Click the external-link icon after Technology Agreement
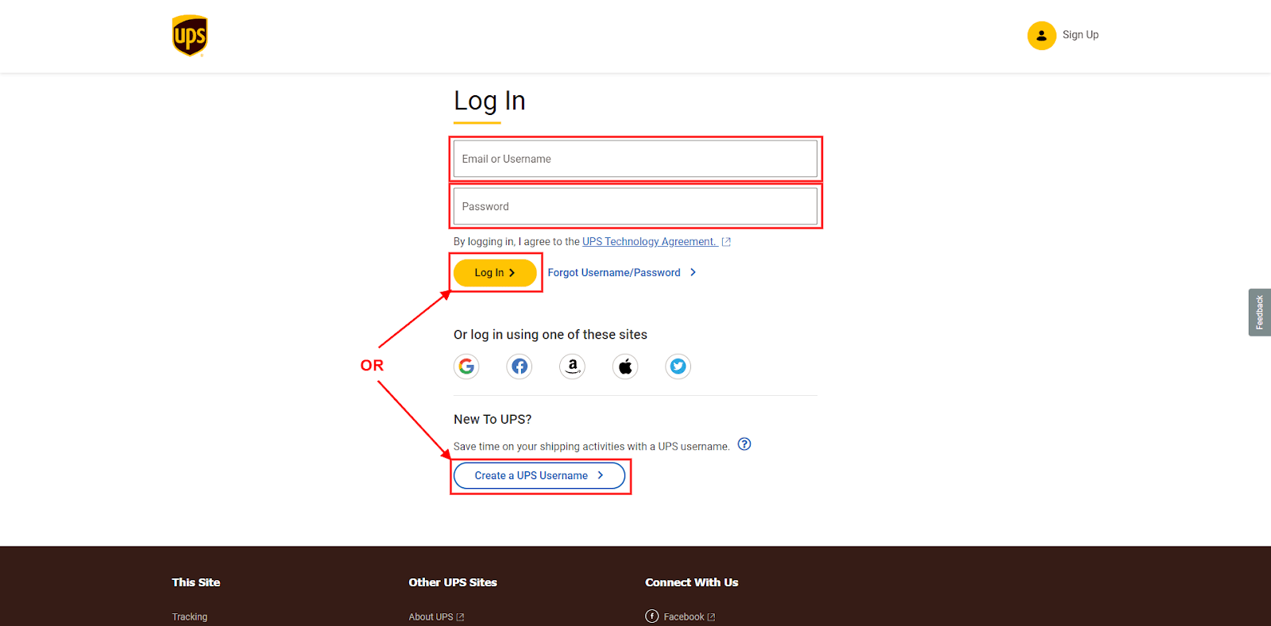Screen dimensions: 1271x626 point(726,242)
